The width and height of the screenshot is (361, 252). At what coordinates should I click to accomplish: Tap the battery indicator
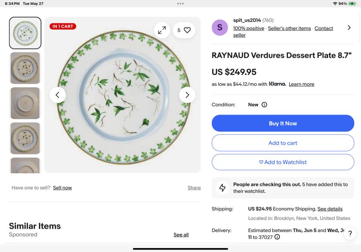click(352, 4)
